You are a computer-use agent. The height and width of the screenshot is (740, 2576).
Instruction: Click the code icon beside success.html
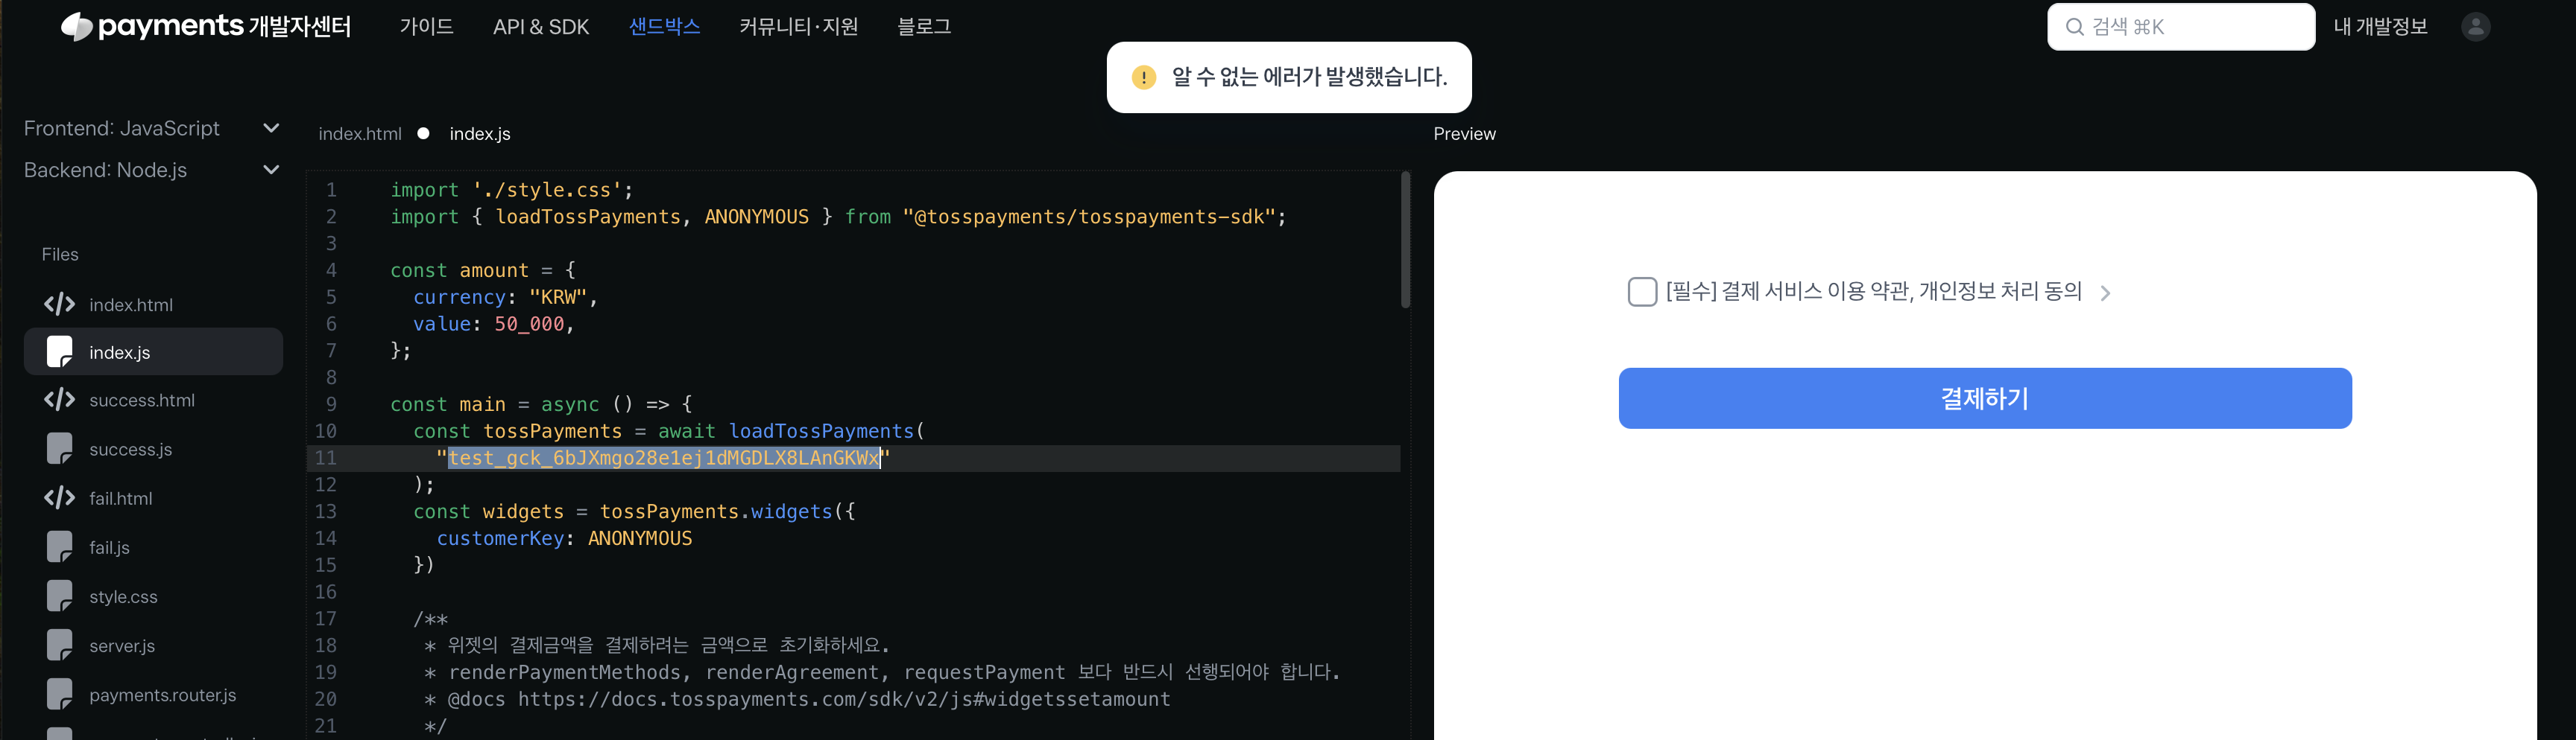[x=60, y=400]
